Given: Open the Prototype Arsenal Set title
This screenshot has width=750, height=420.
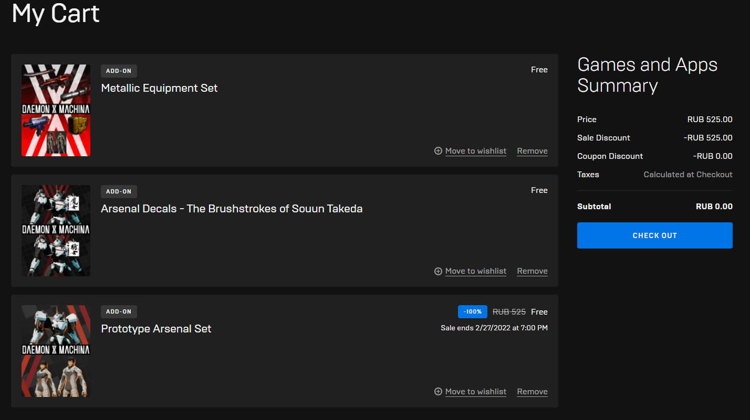Looking at the screenshot, I should click(156, 329).
